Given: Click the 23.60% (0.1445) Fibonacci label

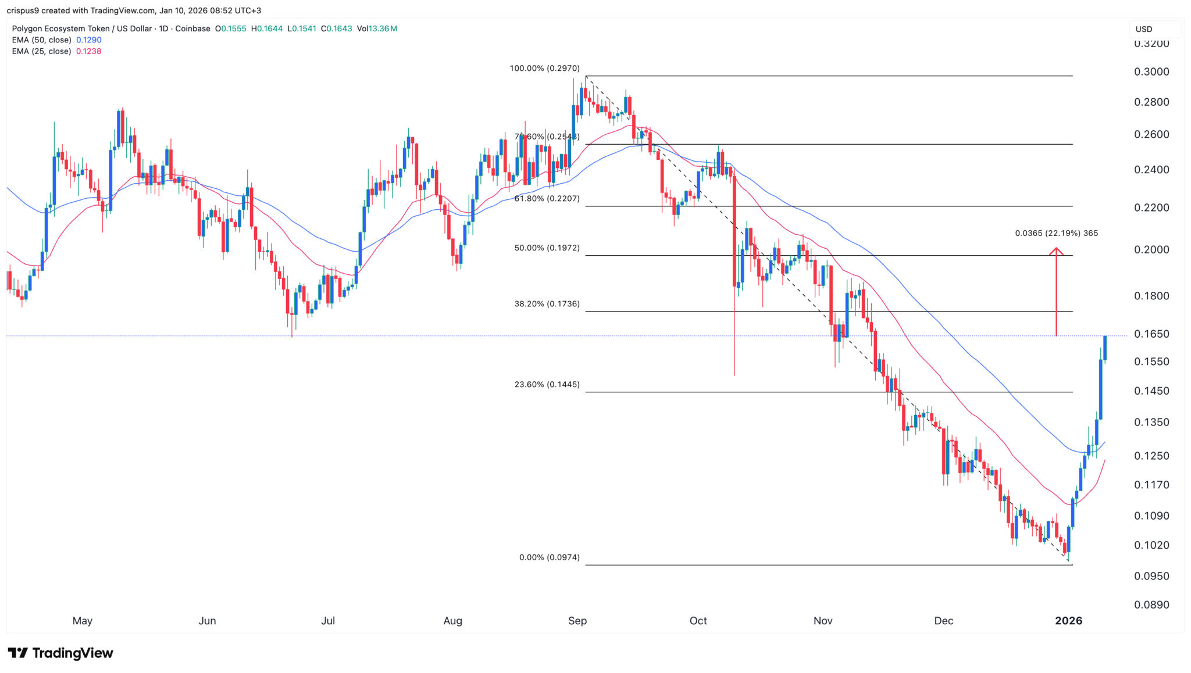Looking at the screenshot, I should 547,385.
